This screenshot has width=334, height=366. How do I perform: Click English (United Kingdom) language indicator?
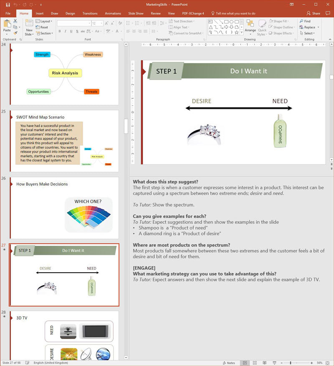tap(51, 363)
